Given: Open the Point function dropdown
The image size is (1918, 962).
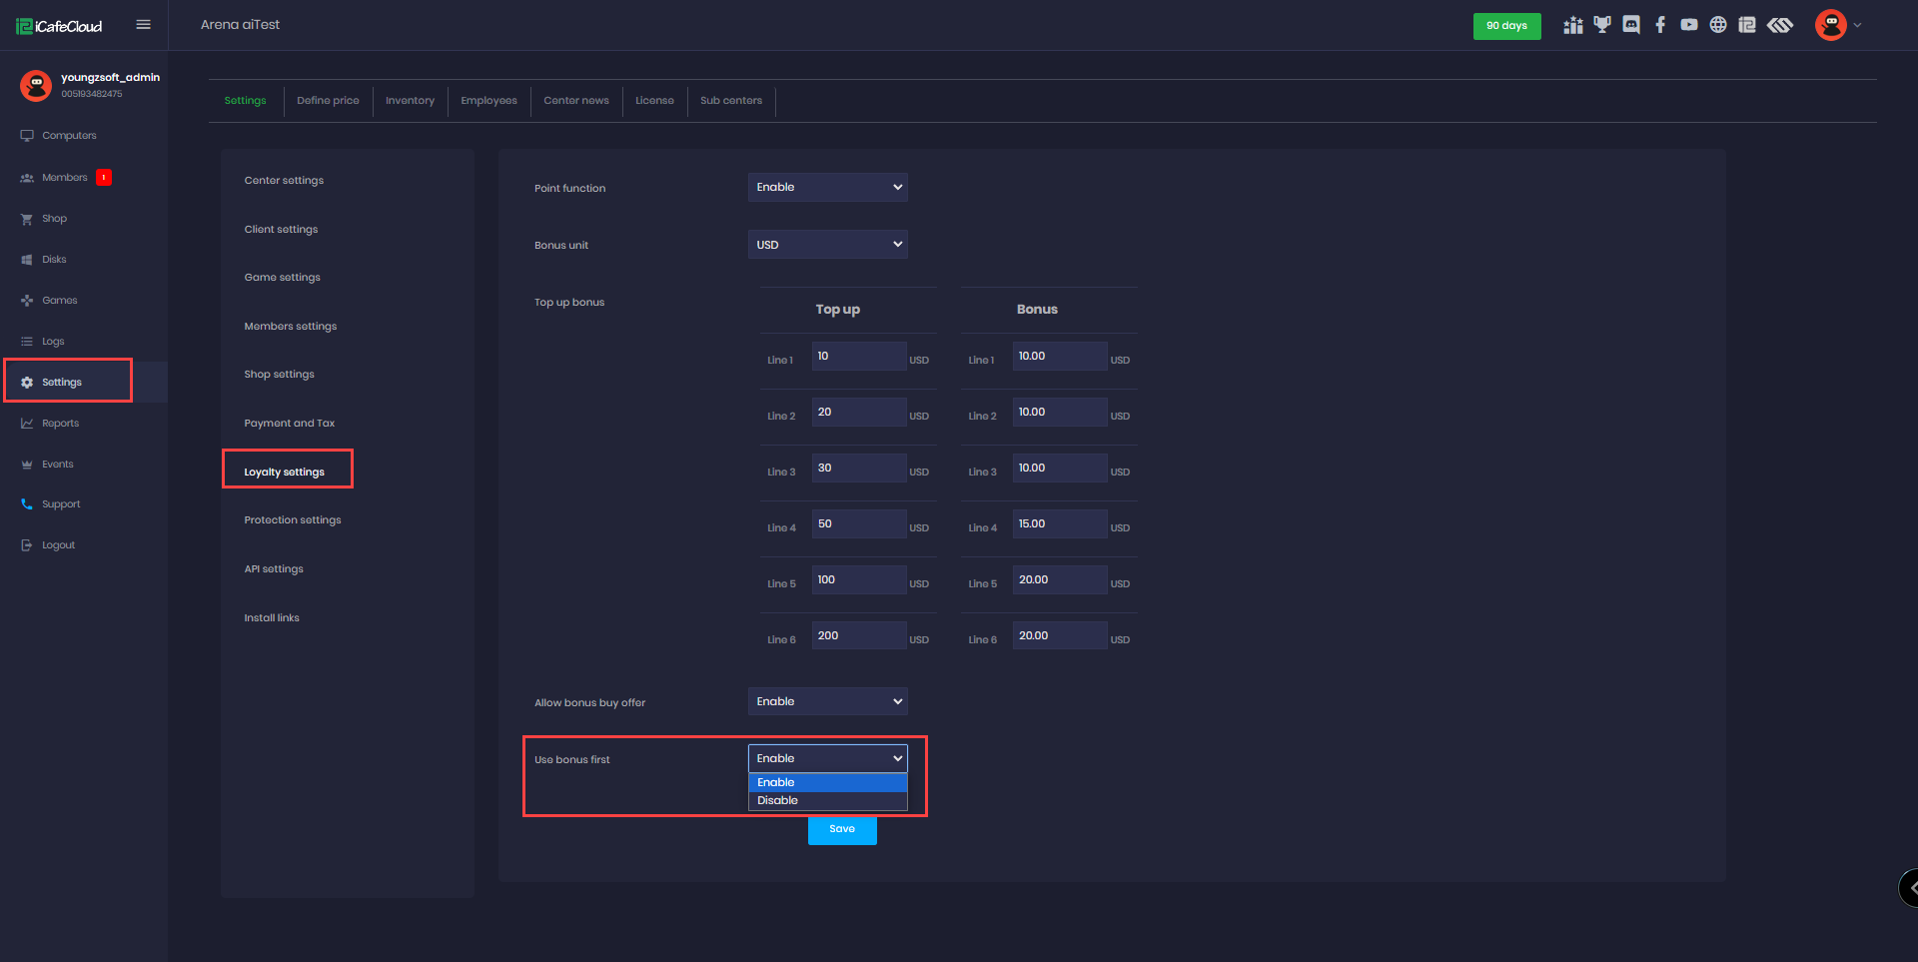Looking at the screenshot, I should coord(827,187).
